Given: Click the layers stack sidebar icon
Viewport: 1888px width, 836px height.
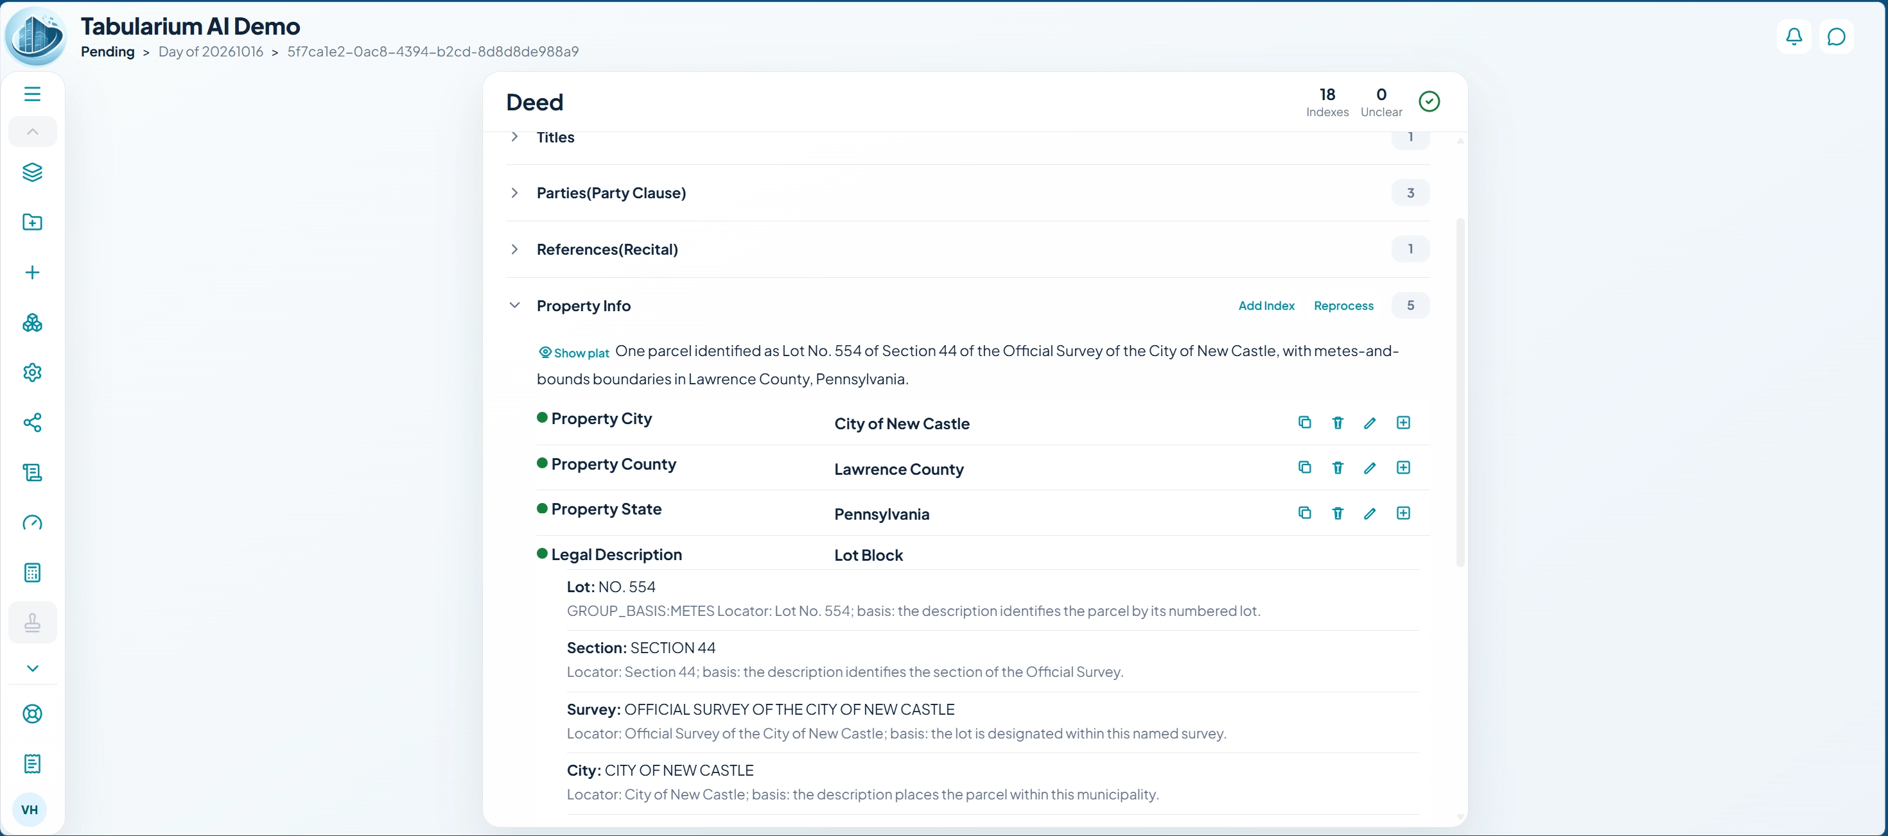Looking at the screenshot, I should (x=32, y=172).
